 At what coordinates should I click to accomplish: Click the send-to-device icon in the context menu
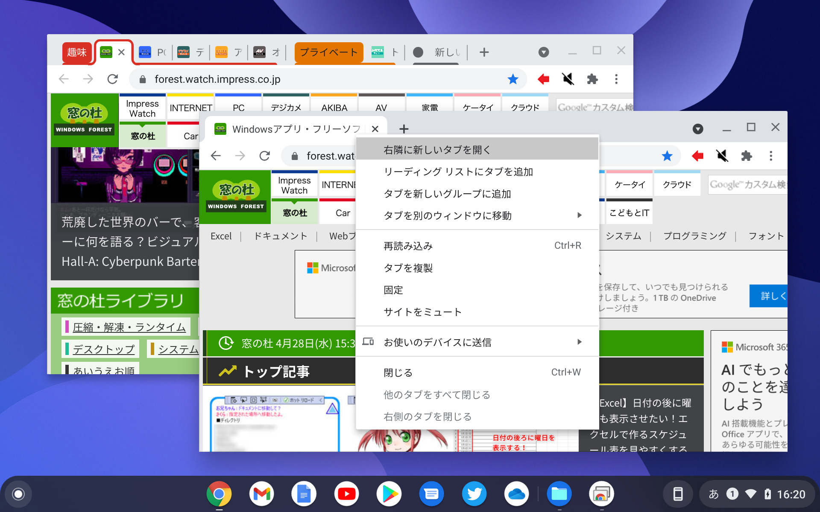click(x=368, y=342)
